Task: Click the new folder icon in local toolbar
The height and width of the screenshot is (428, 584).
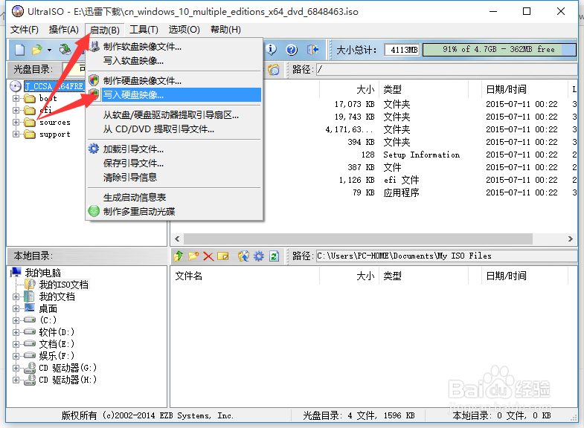Action: click(x=193, y=256)
